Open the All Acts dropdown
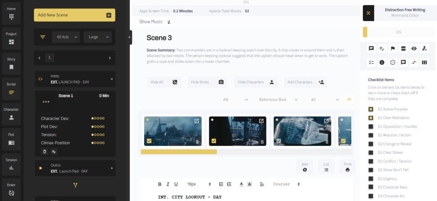Image resolution: width=437 pixels, height=201 pixels. coord(68,37)
